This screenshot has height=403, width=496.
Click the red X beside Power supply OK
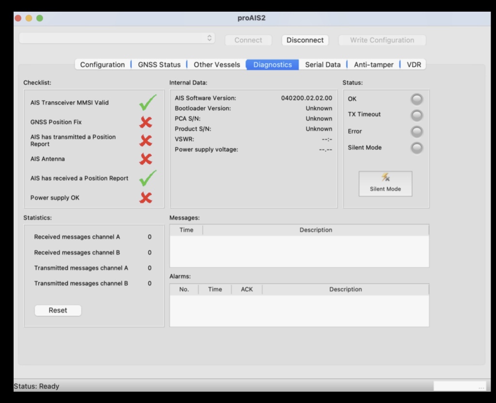pyautogui.click(x=146, y=198)
